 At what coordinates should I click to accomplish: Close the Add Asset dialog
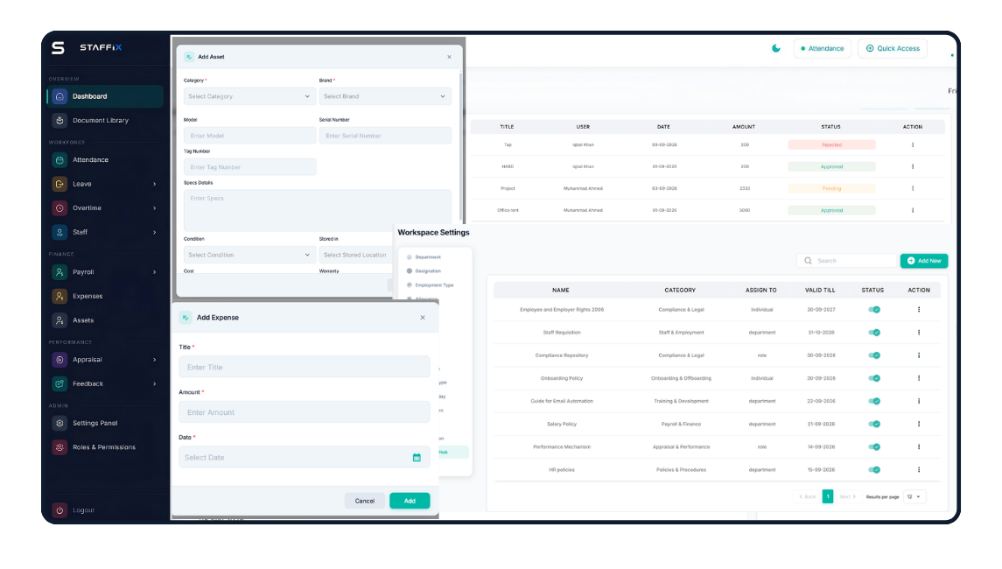449,57
